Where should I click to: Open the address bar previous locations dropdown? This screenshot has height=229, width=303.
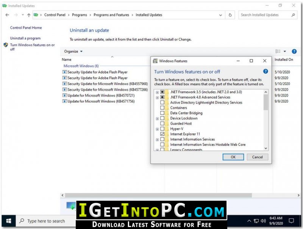(x=220, y=15)
